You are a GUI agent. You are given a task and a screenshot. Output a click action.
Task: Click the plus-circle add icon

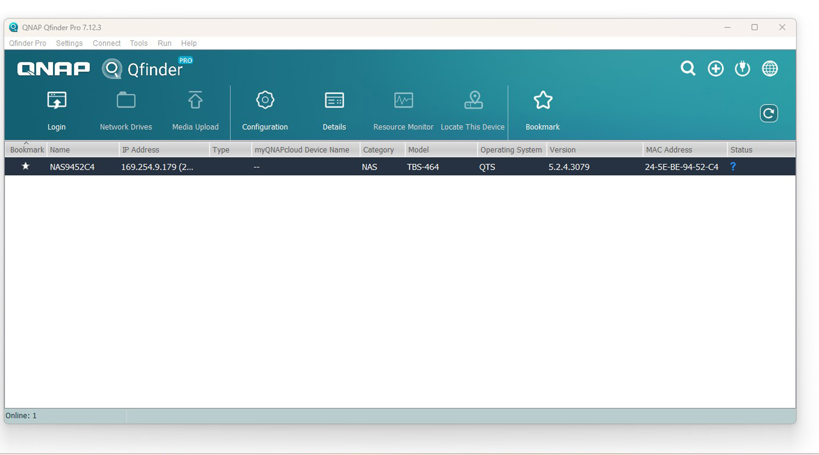point(715,68)
